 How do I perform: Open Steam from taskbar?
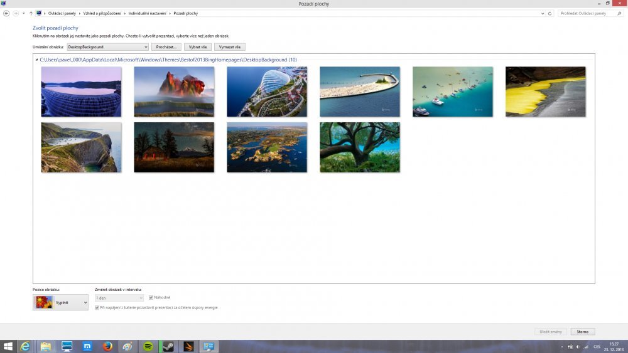(168, 346)
